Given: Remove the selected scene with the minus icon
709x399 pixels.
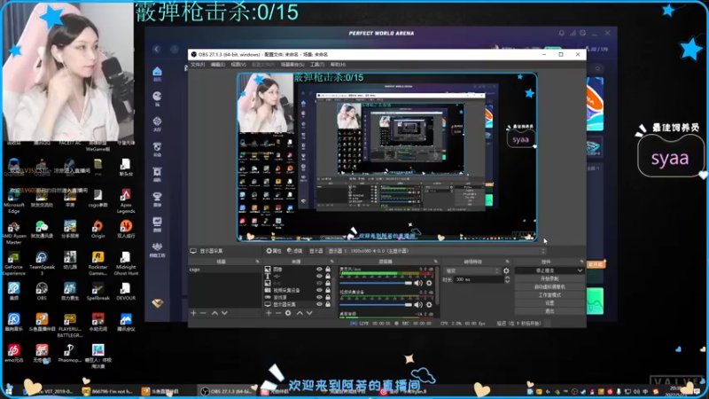Looking at the screenshot, I should (203, 313).
